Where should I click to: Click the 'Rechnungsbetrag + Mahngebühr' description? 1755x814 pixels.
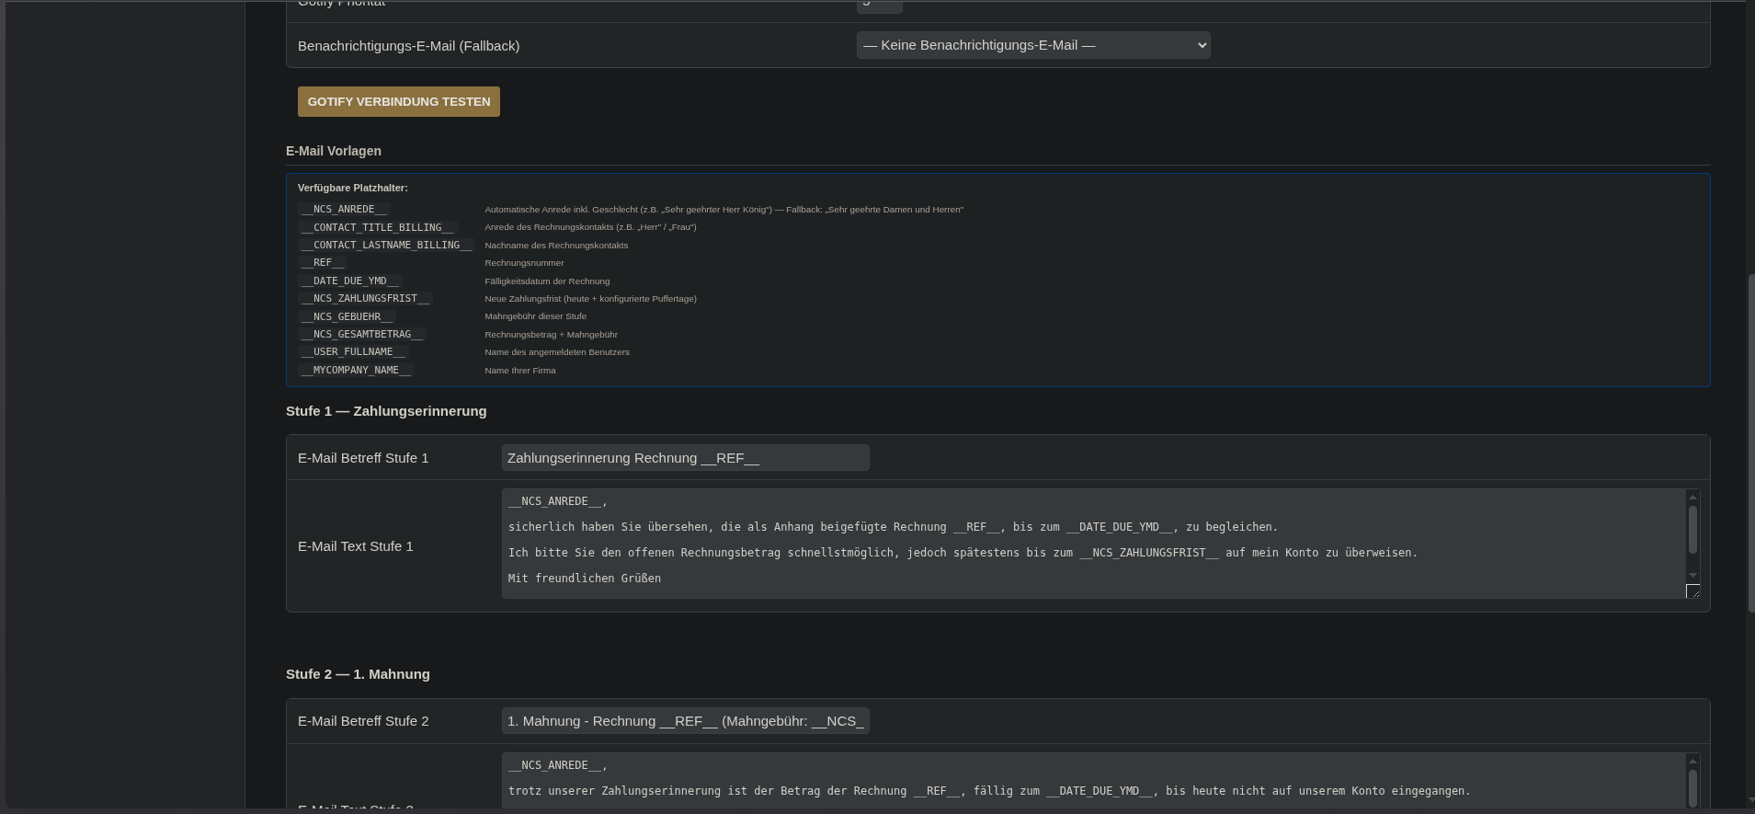(552, 335)
